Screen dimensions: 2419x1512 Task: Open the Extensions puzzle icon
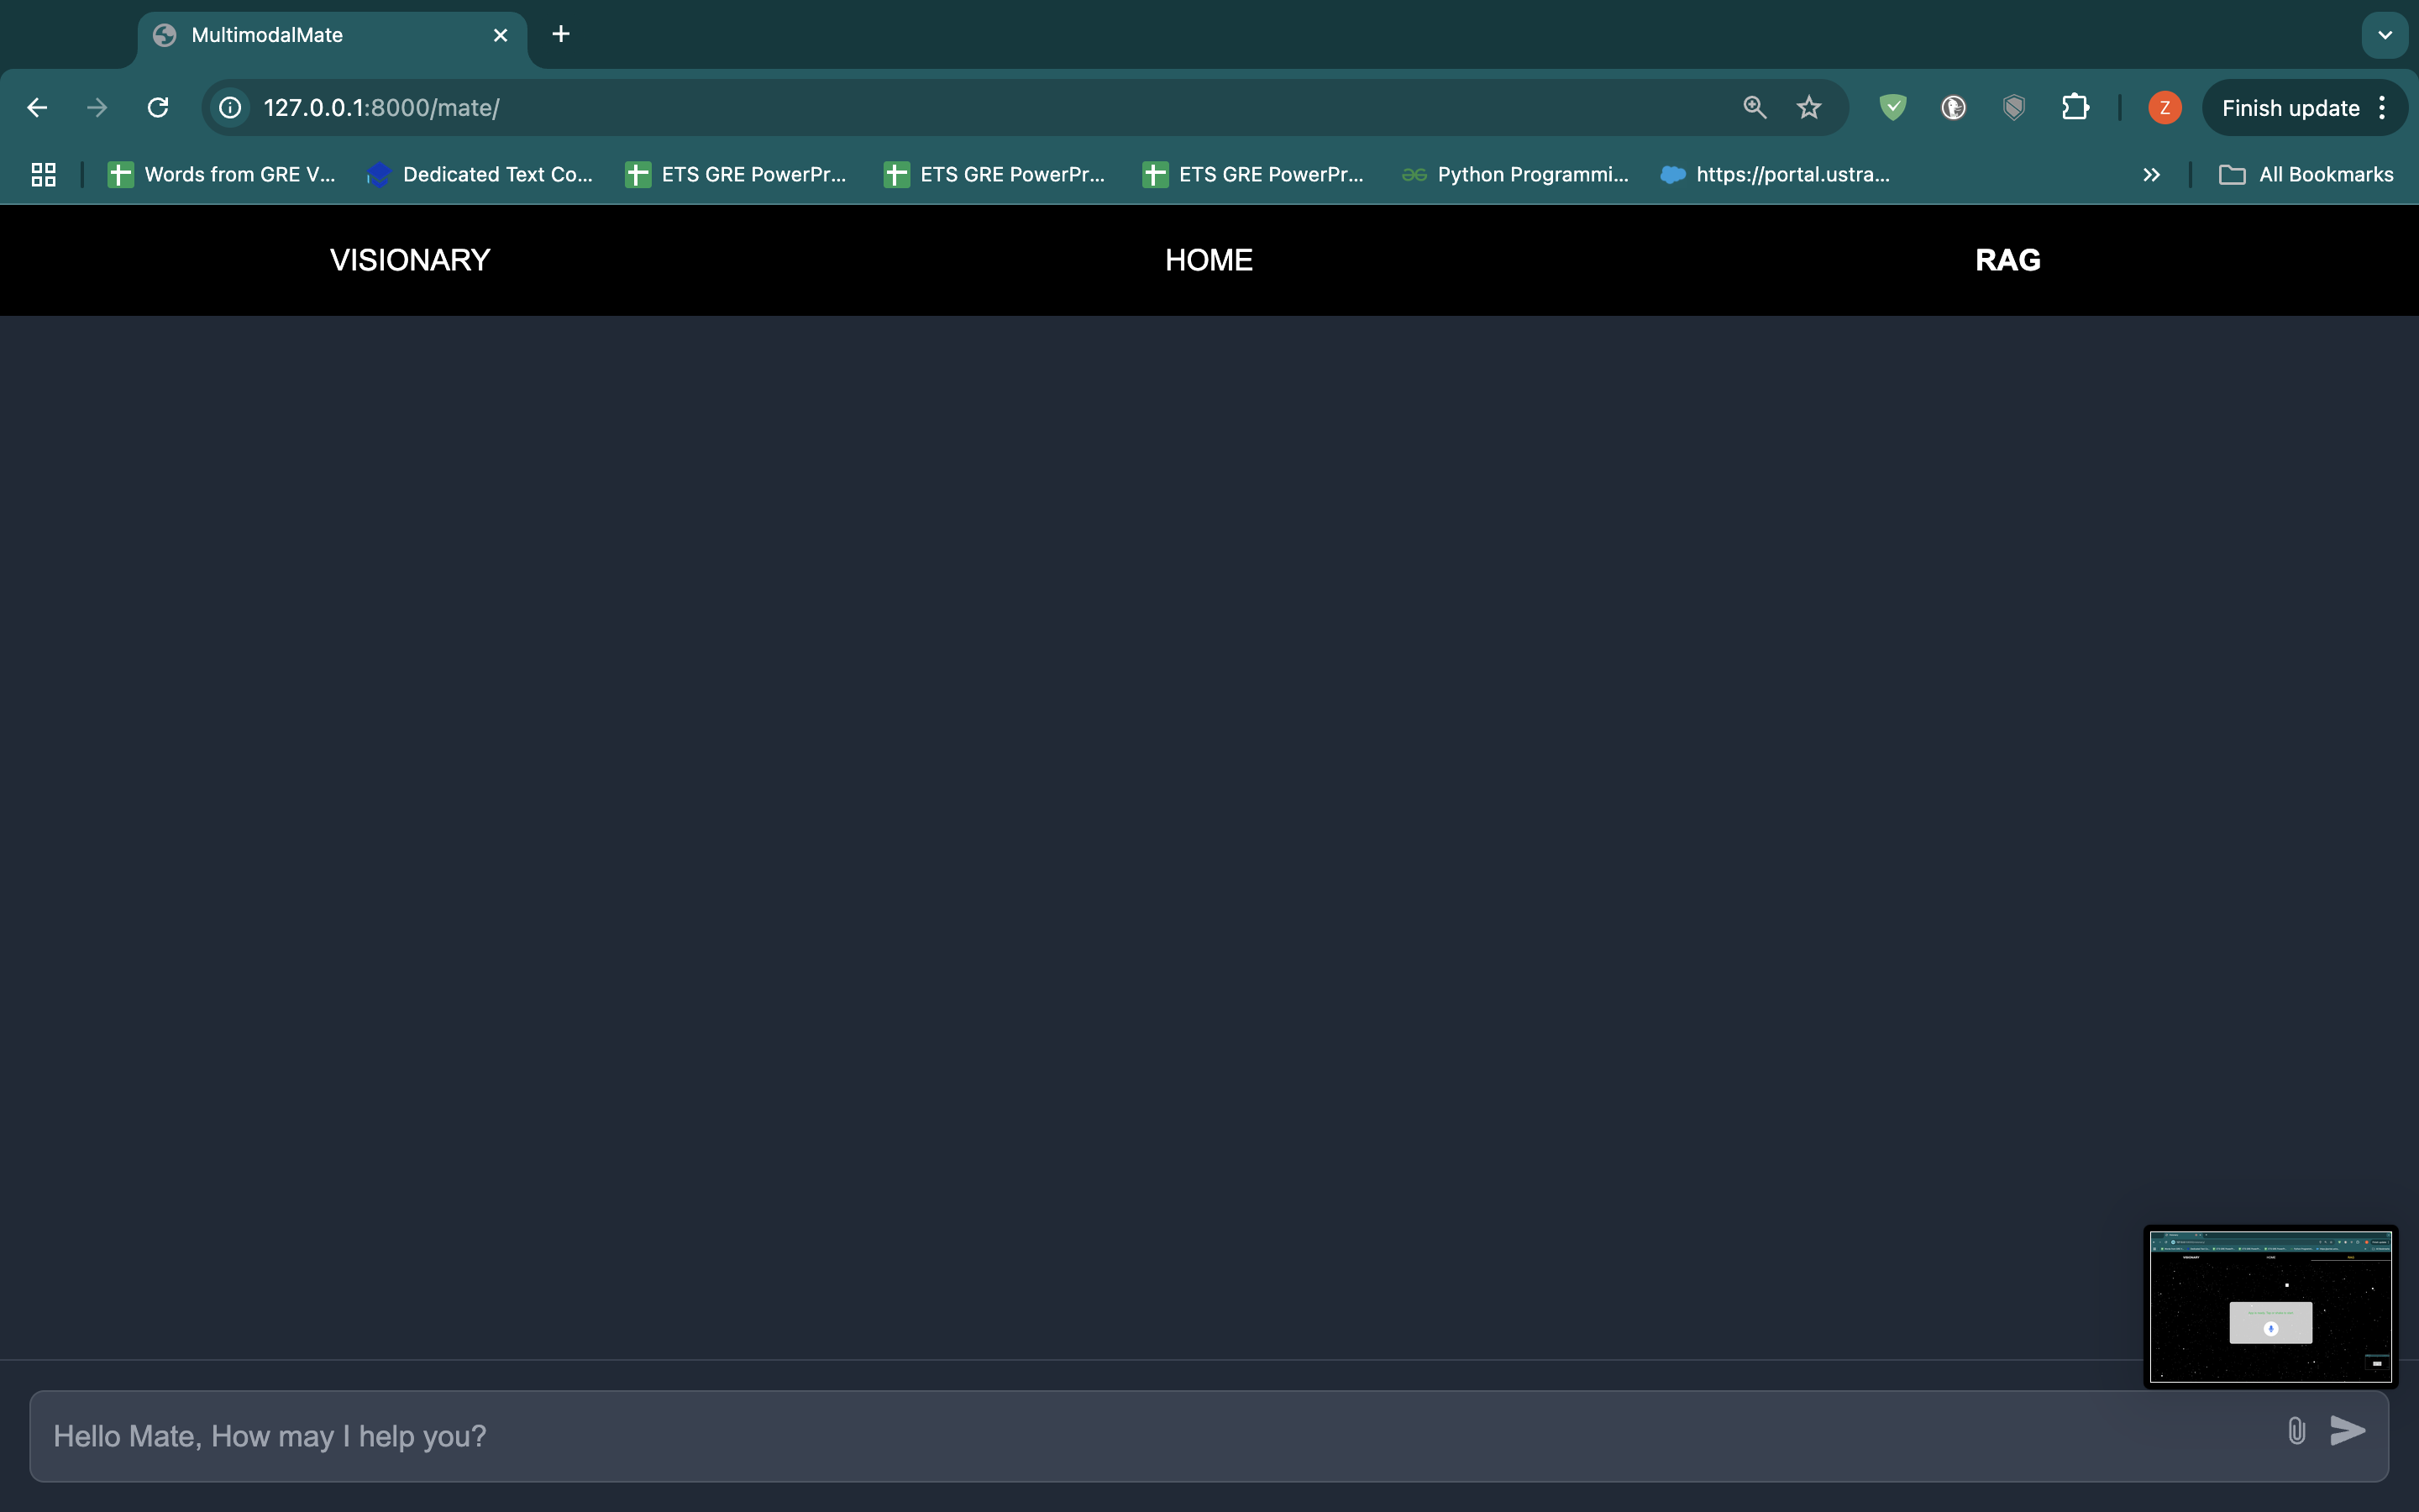(x=2074, y=108)
